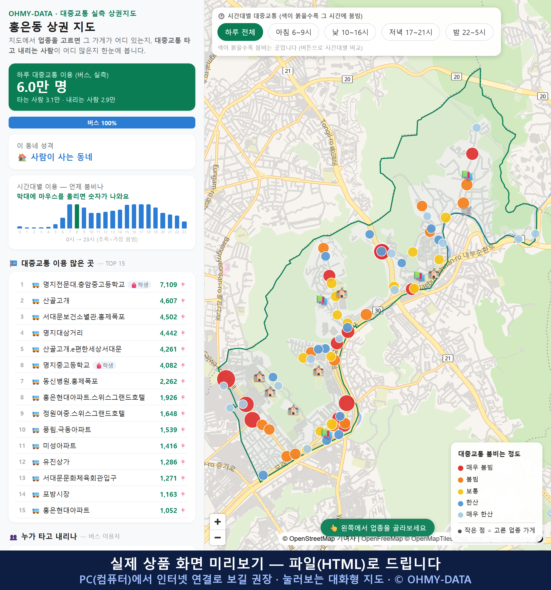Click the map pin for 미성아파트
The image size is (551, 590).
click(x=183, y=446)
